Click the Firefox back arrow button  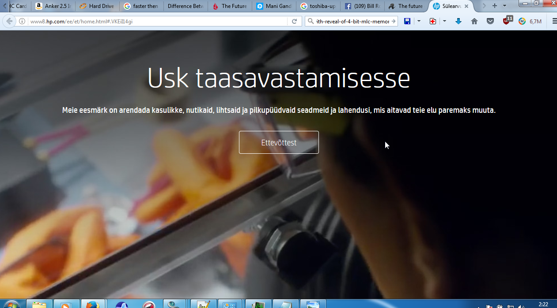pyautogui.click(x=9, y=21)
